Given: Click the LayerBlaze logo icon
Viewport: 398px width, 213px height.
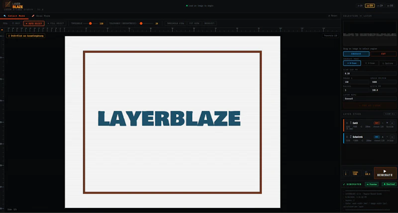Looking at the screenshot, I should 7,4.
